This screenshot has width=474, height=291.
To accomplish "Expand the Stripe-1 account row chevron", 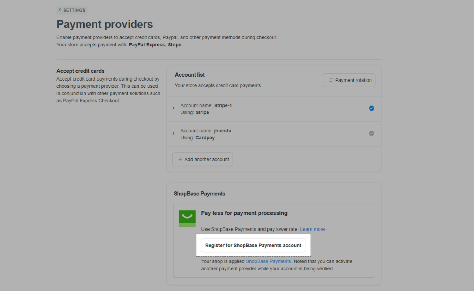I will click(x=173, y=108).
